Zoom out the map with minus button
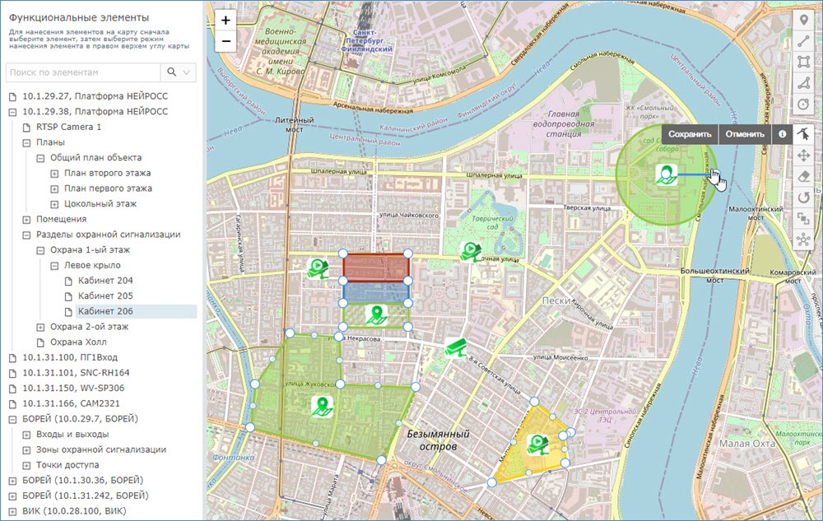The width and height of the screenshot is (823, 521). [226, 41]
